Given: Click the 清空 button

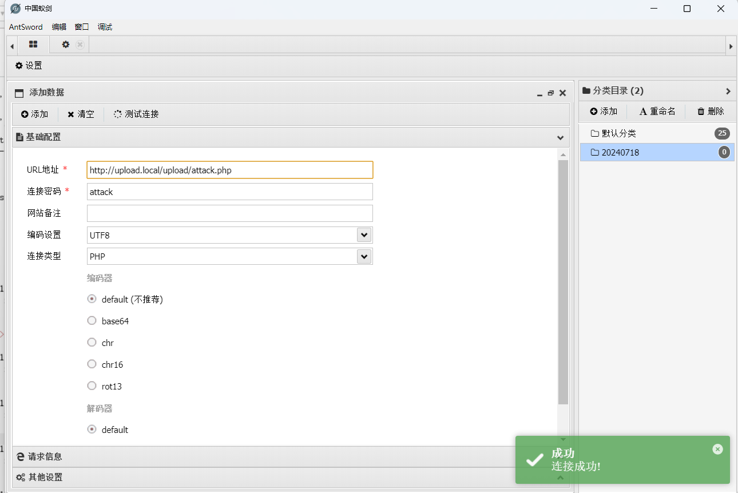Looking at the screenshot, I should [x=81, y=114].
